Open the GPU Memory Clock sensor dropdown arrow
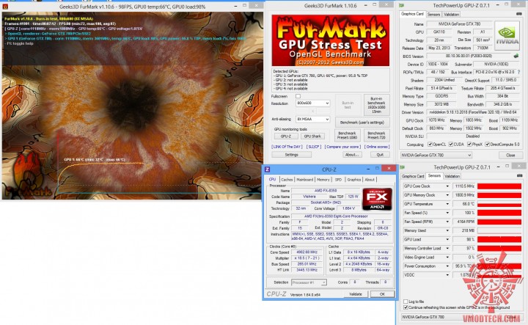The height and width of the screenshot is (325, 528). pyautogui.click(x=447, y=195)
